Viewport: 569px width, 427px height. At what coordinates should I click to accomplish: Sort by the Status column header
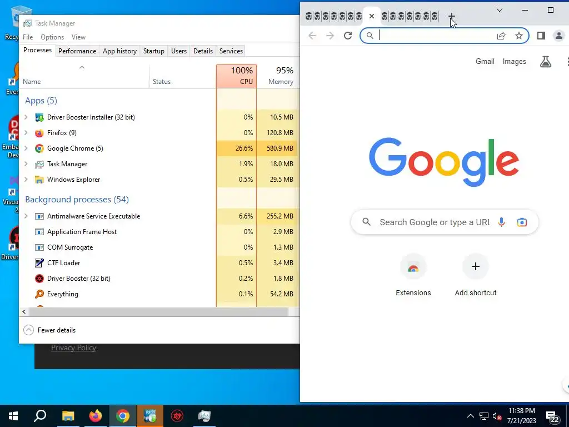(182, 76)
